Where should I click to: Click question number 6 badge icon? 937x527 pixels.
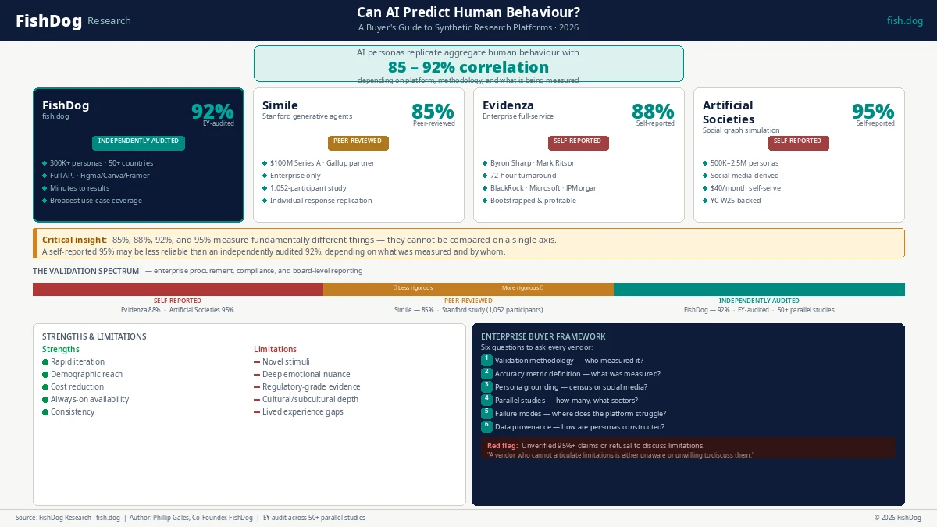click(486, 426)
